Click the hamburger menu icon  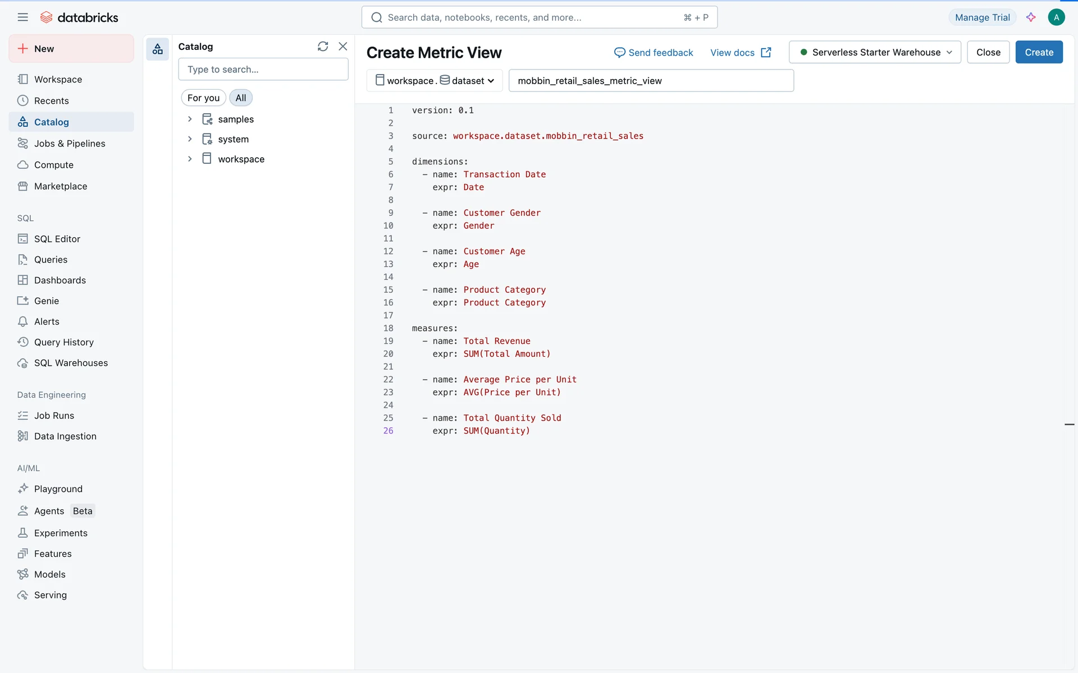22,17
